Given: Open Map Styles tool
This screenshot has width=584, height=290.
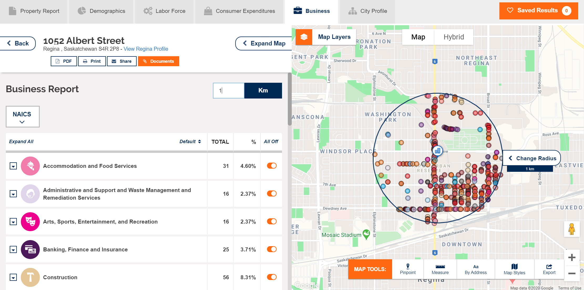Looking at the screenshot, I should coord(514,269).
